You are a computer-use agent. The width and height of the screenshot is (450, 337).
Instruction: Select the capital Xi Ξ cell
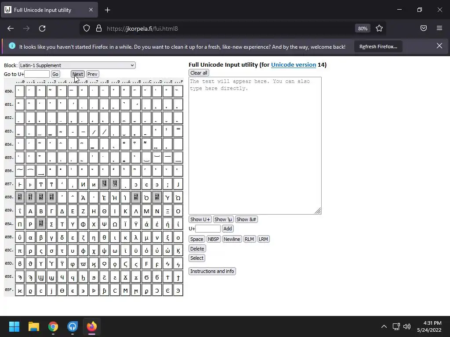[167, 211]
